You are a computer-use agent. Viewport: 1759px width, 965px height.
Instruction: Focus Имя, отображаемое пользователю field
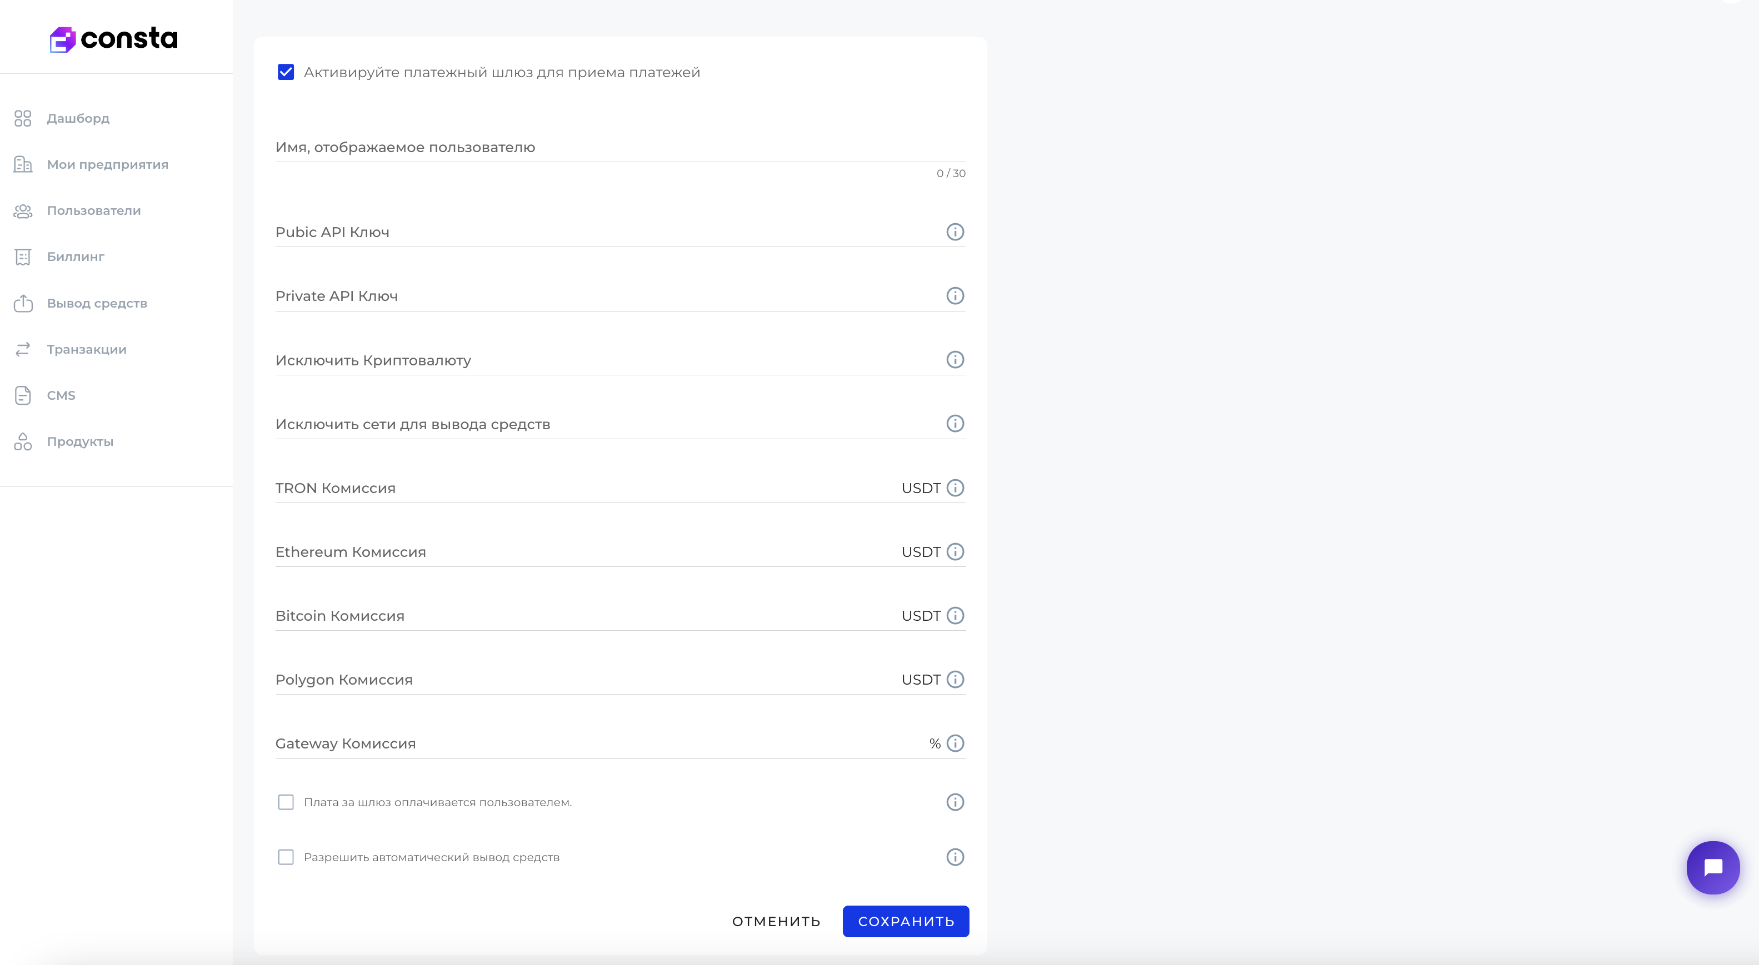point(620,147)
